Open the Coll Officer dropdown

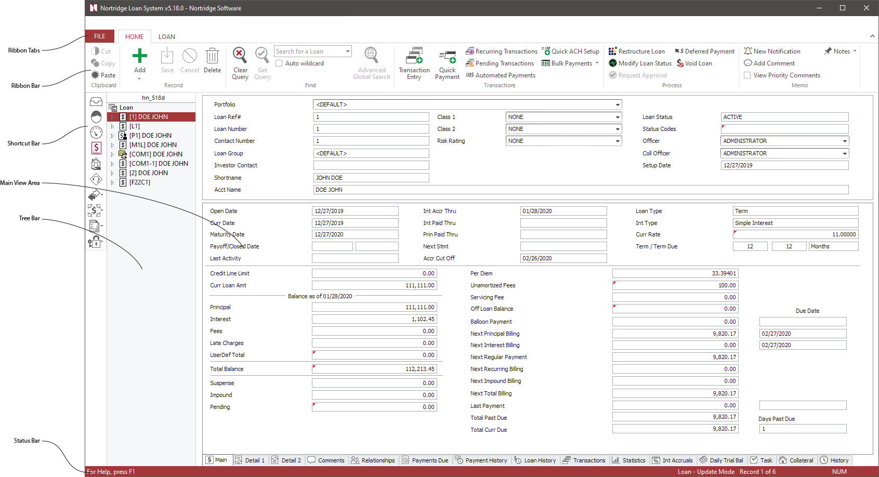pos(844,153)
